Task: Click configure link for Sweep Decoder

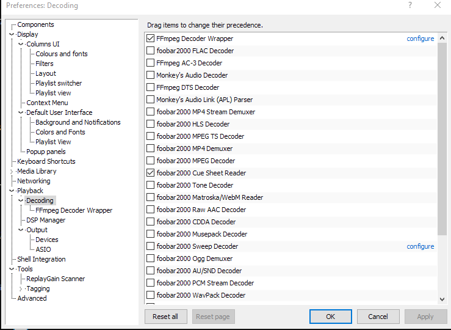Action: click(x=420, y=246)
